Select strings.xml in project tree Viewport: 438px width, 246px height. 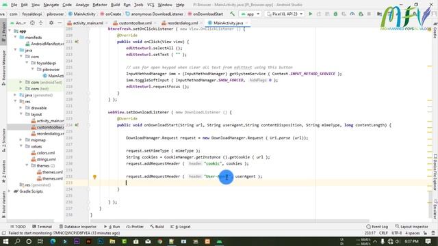coord(43,159)
